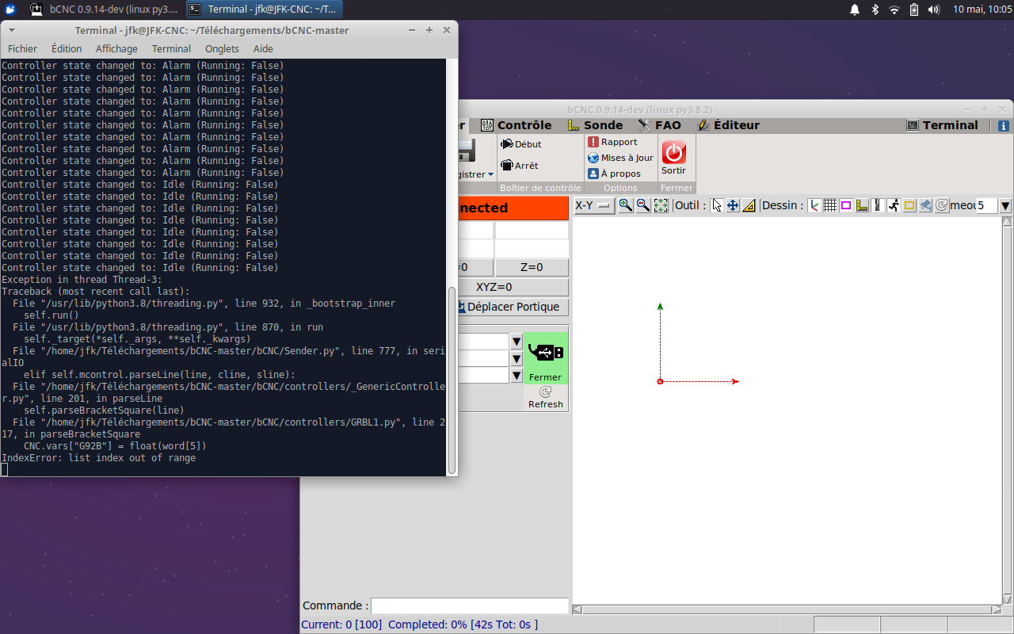Expand the draw timeout dropdown arrow
Screen dimensions: 1014x634
[1005, 206]
